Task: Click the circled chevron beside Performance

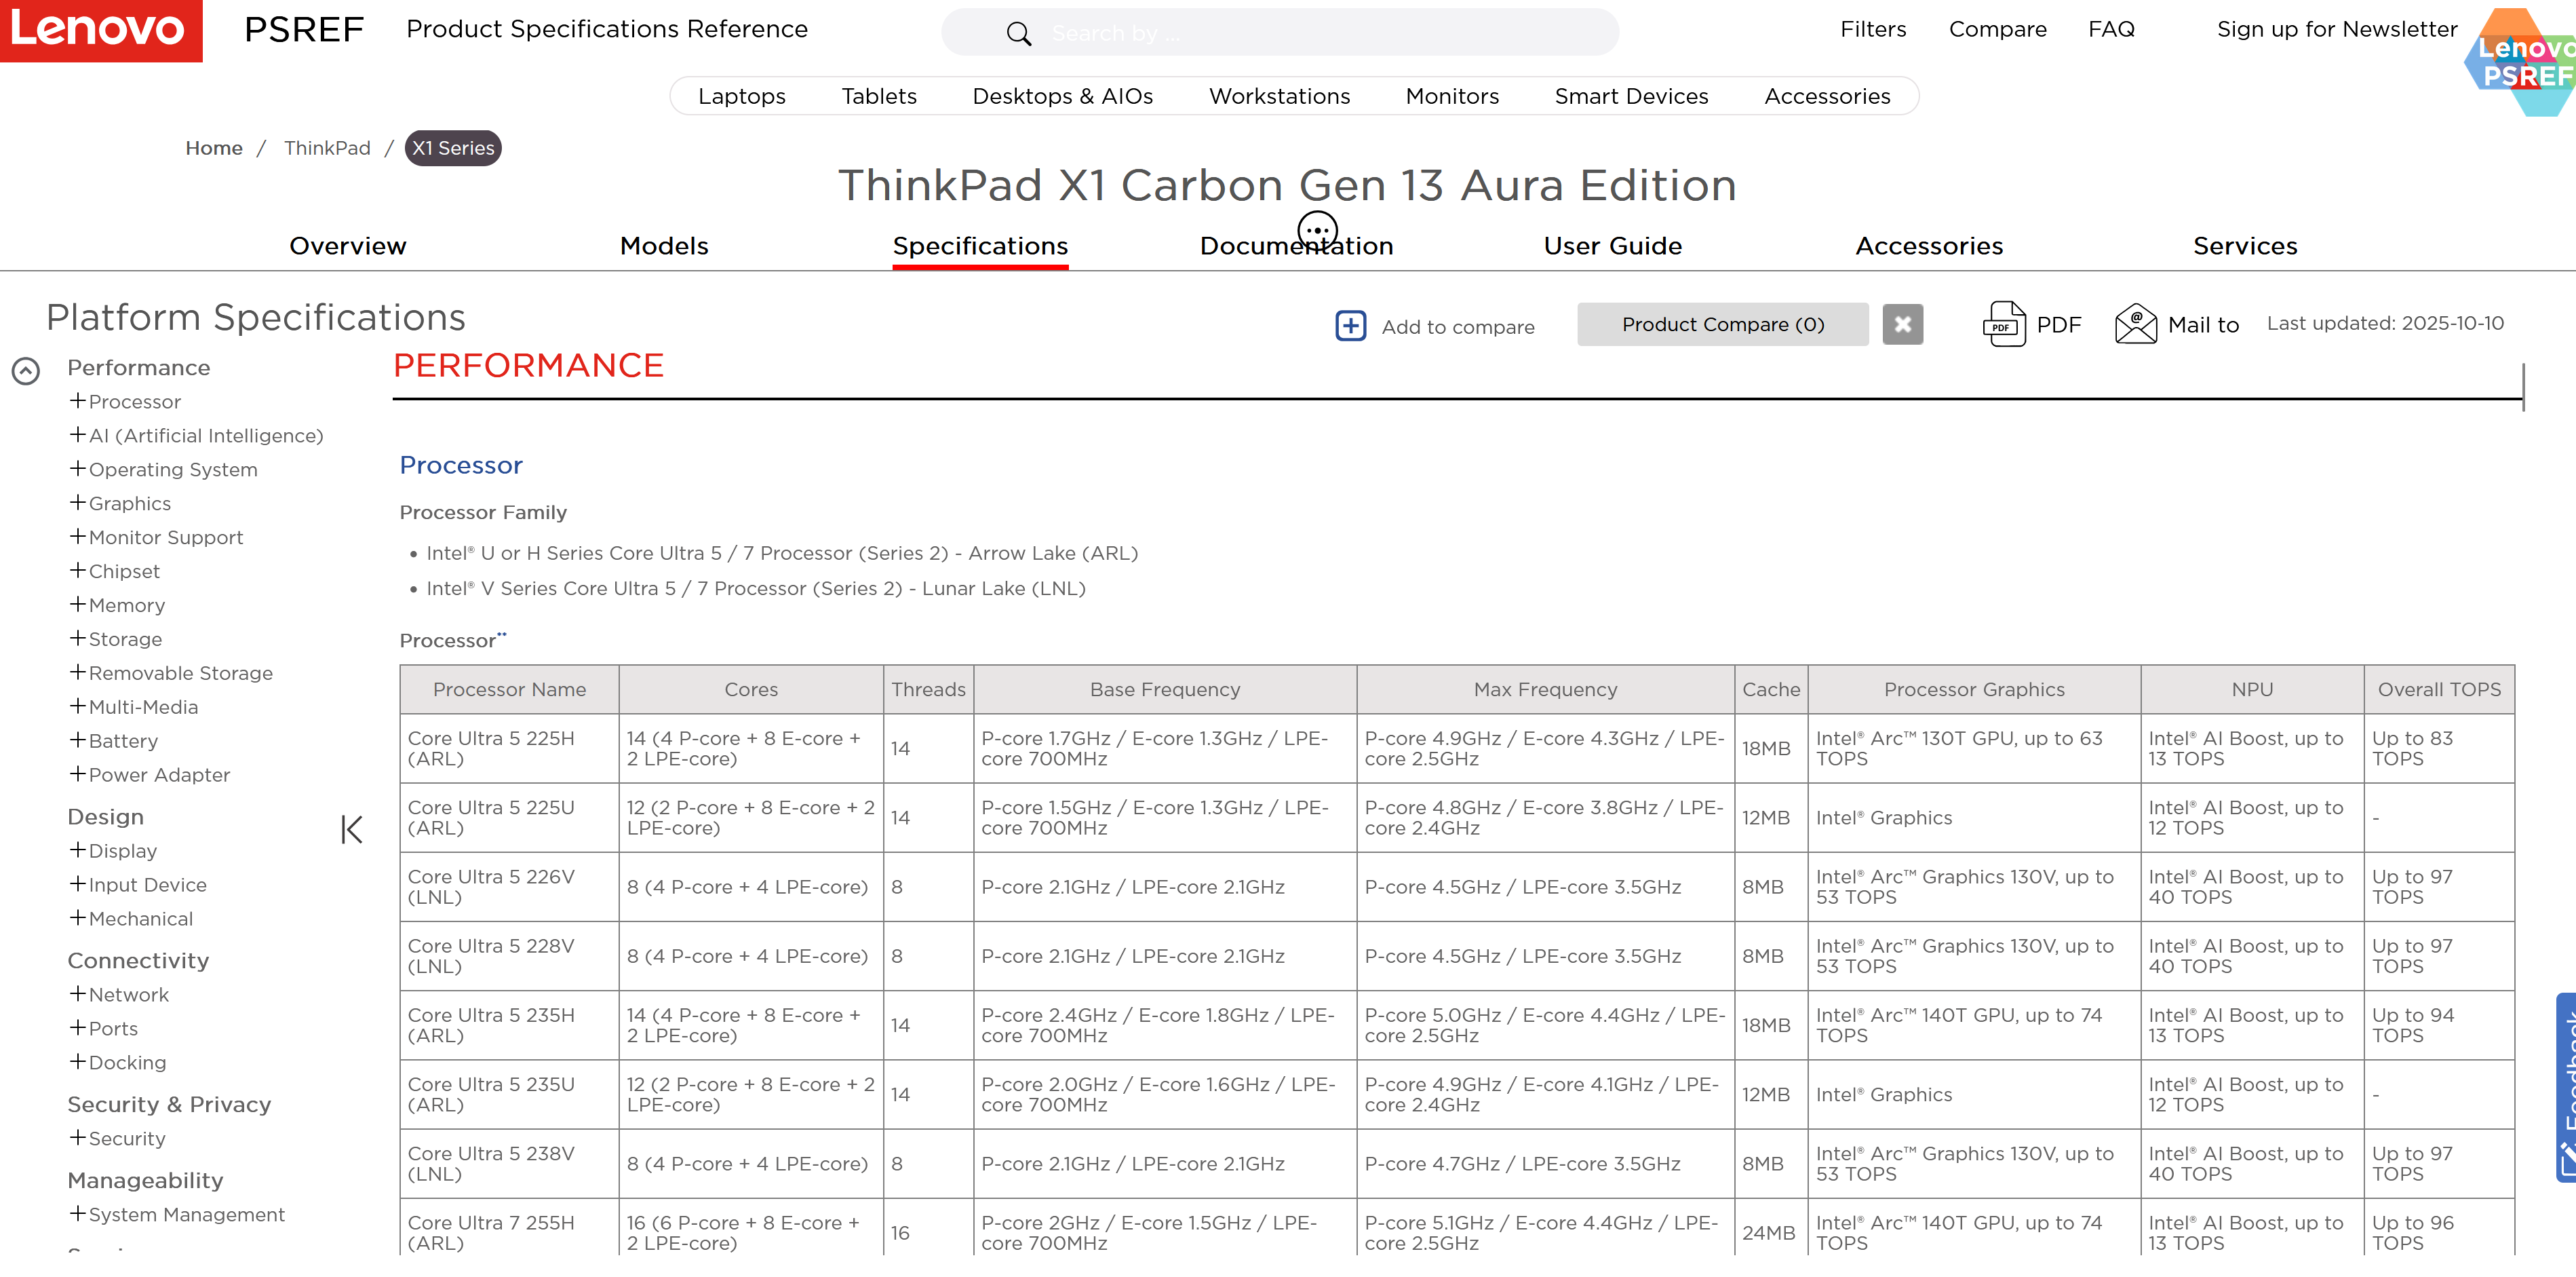Action: pos(26,371)
